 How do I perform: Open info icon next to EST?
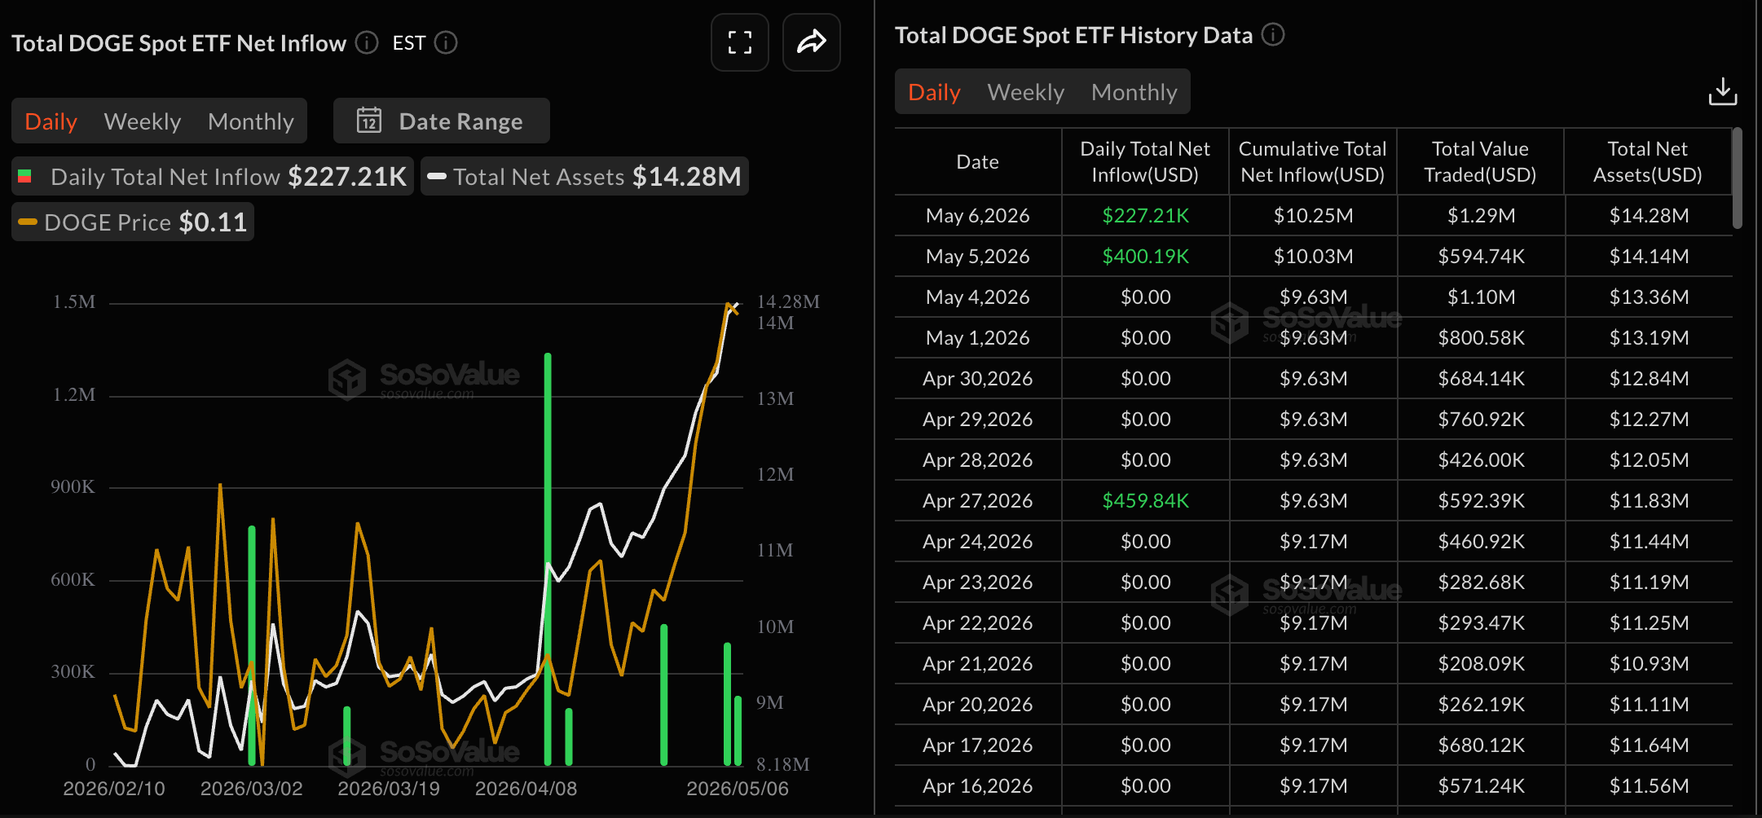point(446,42)
